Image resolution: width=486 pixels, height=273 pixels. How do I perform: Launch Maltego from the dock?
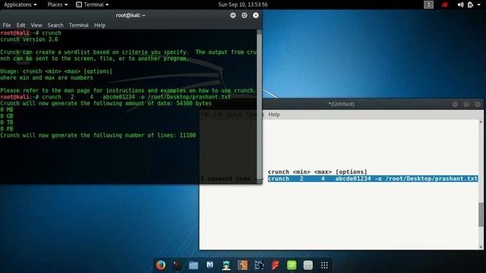click(259, 265)
